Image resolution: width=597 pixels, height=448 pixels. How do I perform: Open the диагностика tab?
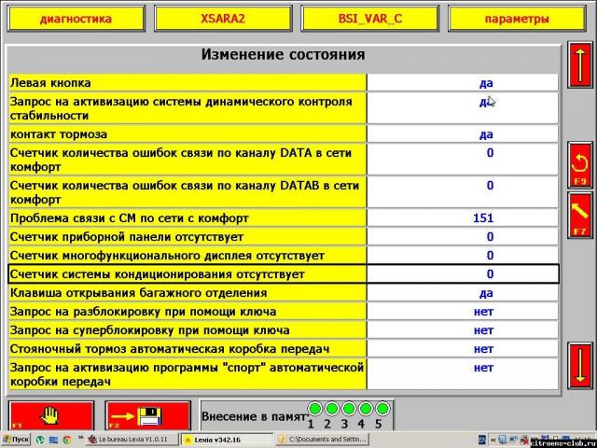point(76,18)
